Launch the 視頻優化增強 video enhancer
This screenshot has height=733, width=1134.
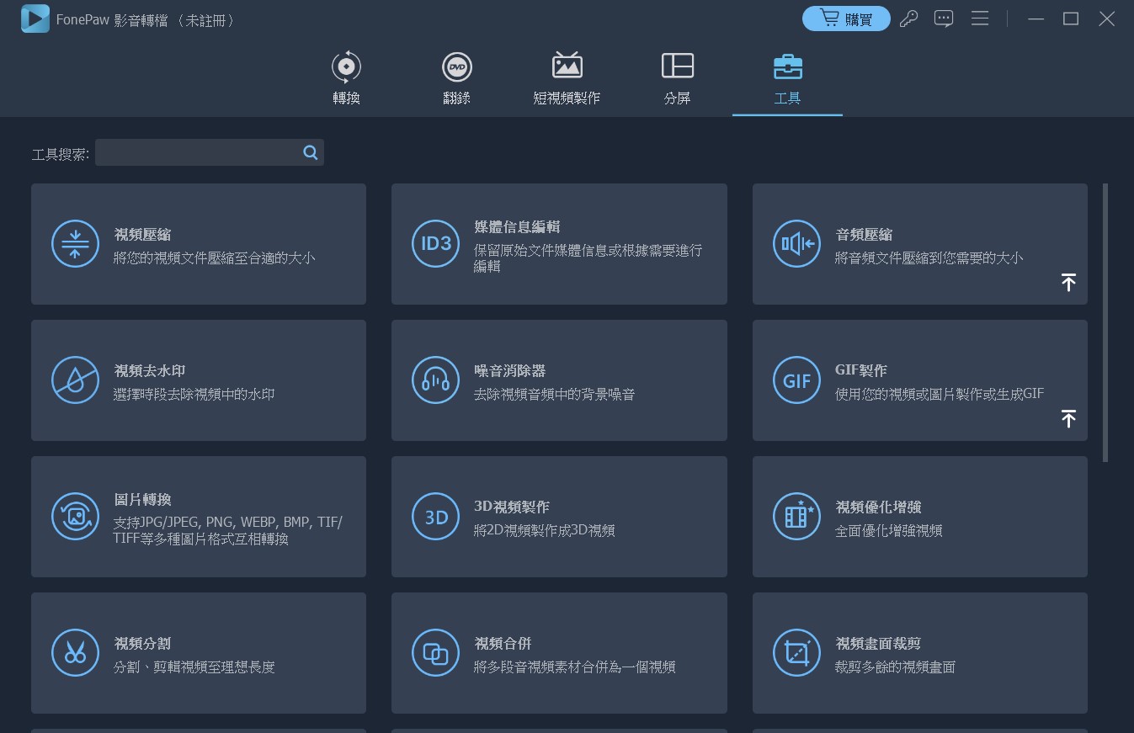pyautogui.click(x=919, y=516)
